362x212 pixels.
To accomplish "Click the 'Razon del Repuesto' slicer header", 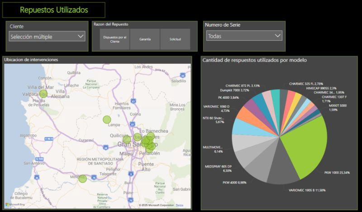I will tap(111, 24).
